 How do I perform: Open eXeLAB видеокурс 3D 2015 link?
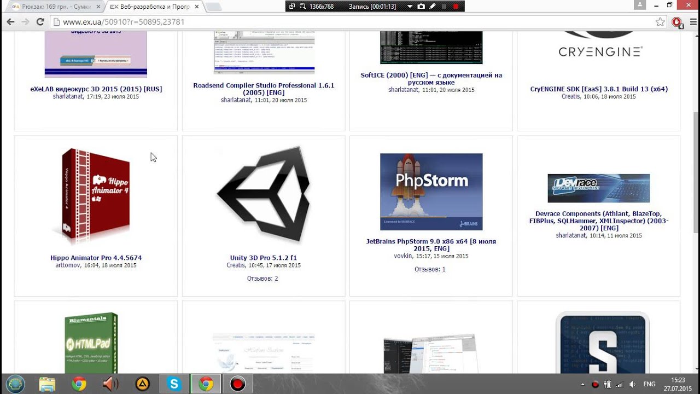click(96, 89)
